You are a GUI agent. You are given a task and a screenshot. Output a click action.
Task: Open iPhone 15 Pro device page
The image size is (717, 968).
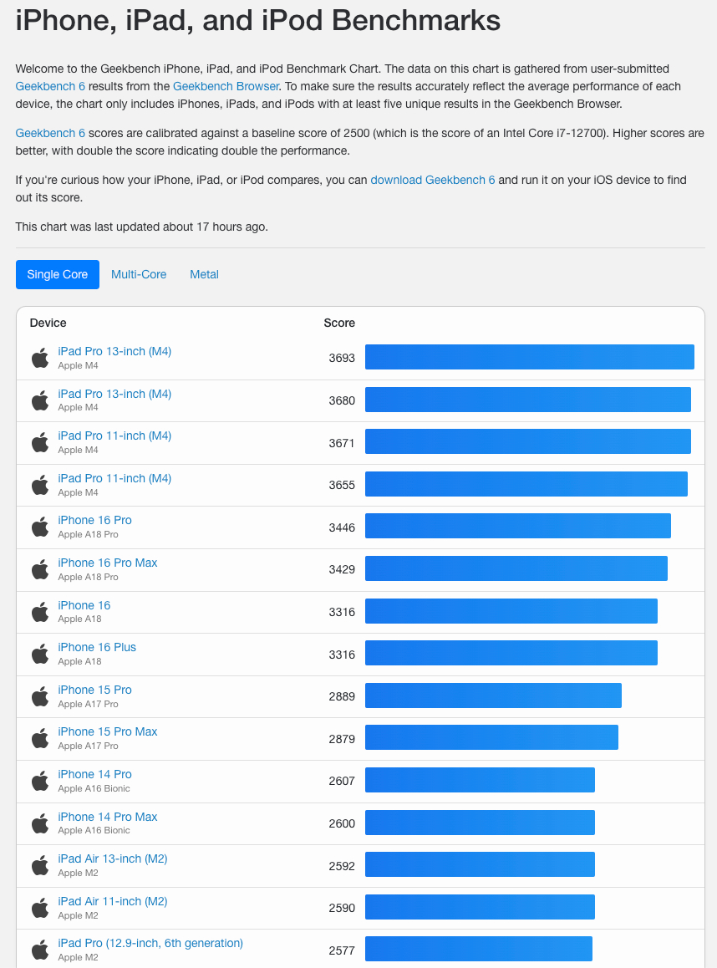(x=94, y=690)
